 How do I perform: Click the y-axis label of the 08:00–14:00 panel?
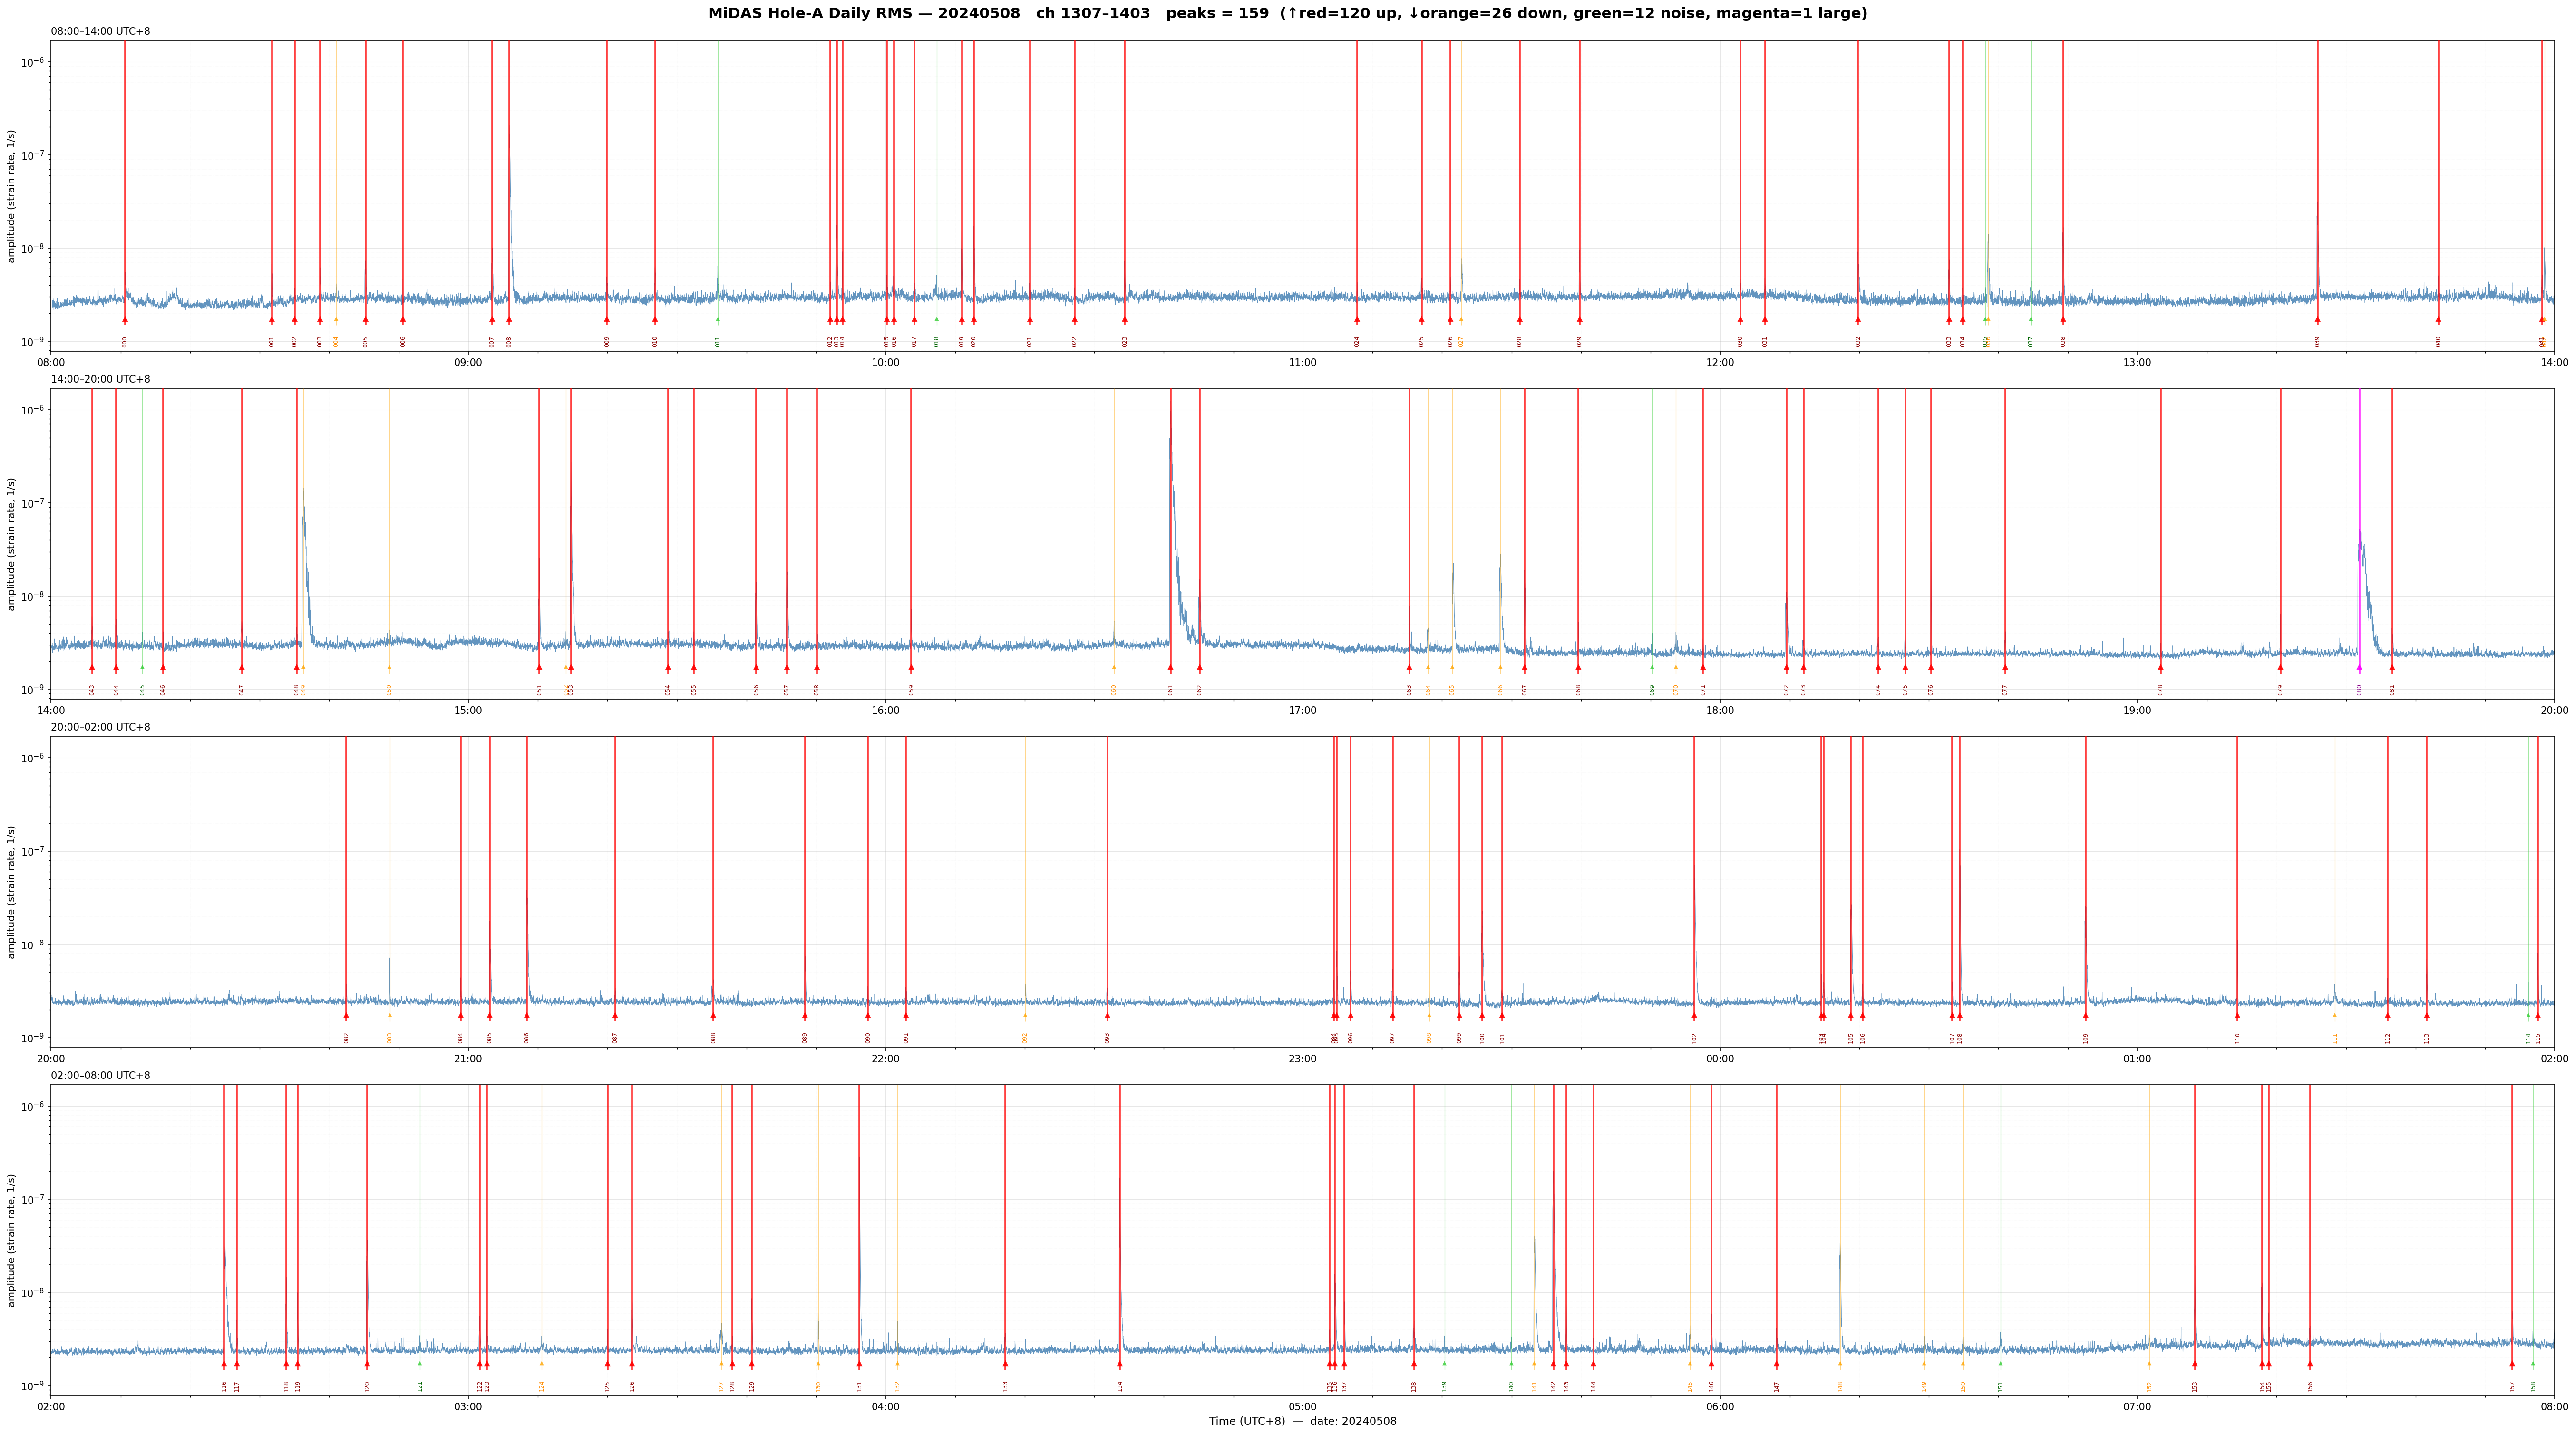pos(12,196)
